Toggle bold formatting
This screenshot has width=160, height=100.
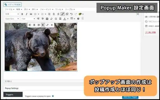point(22,14)
